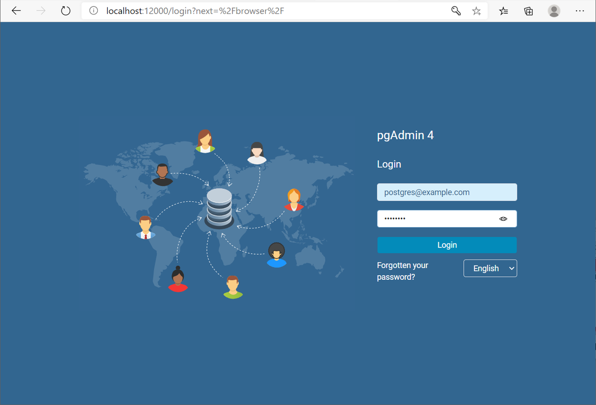Open the saved passwords key icon
The height and width of the screenshot is (405, 596).
[x=456, y=11]
